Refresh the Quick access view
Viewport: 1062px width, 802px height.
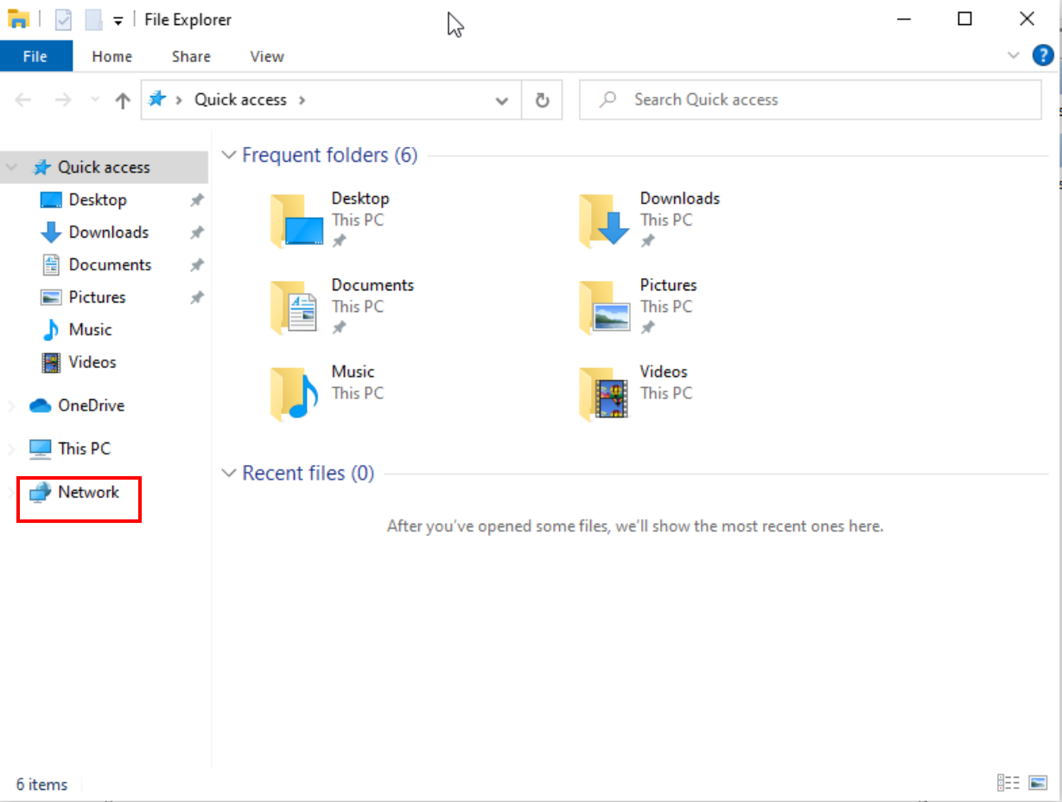[542, 100]
